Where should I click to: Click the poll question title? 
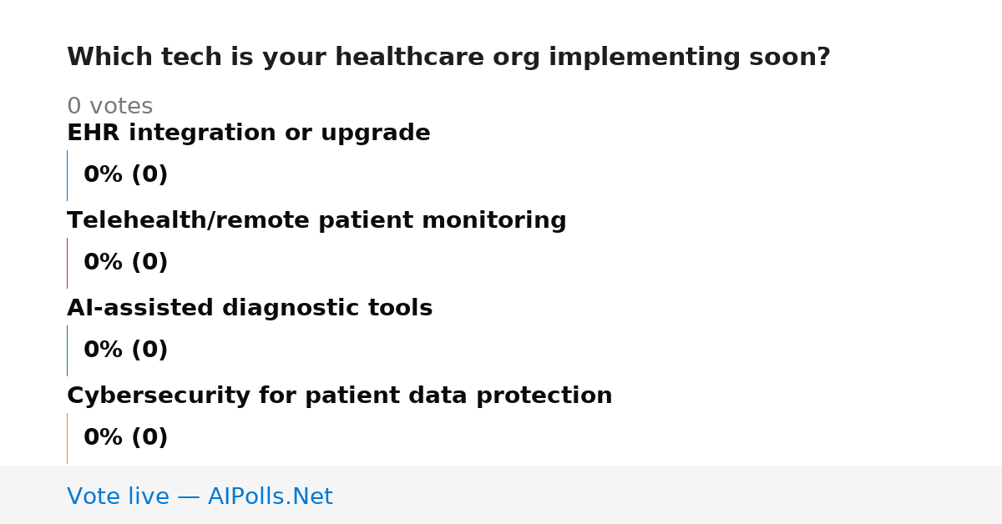(448, 58)
